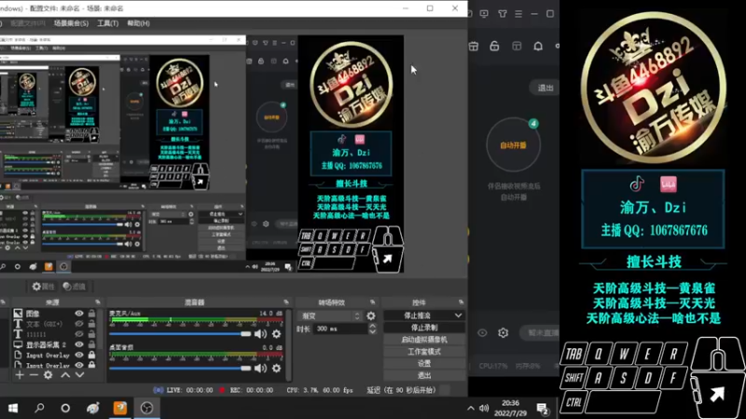
Task: Decrease transition duration with down arrow
Action: (x=372, y=331)
